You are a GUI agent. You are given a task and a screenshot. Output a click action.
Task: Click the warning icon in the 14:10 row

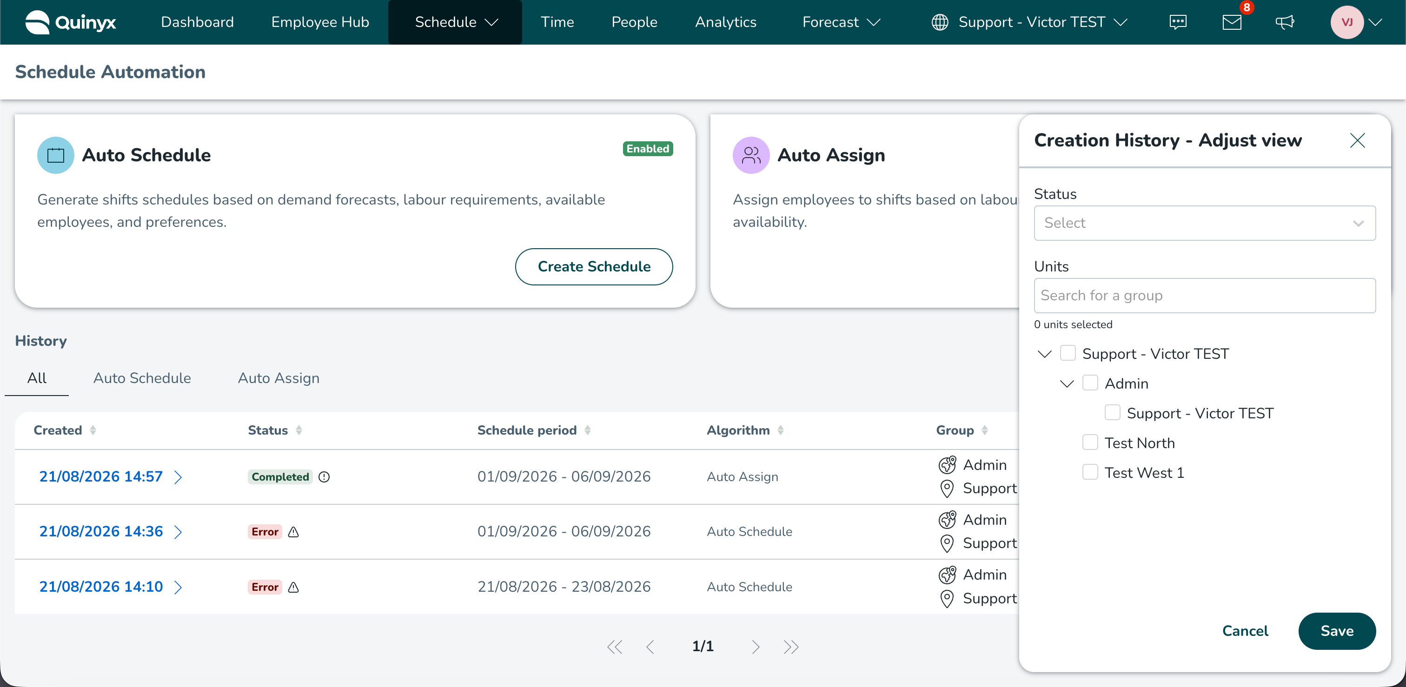pos(294,587)
